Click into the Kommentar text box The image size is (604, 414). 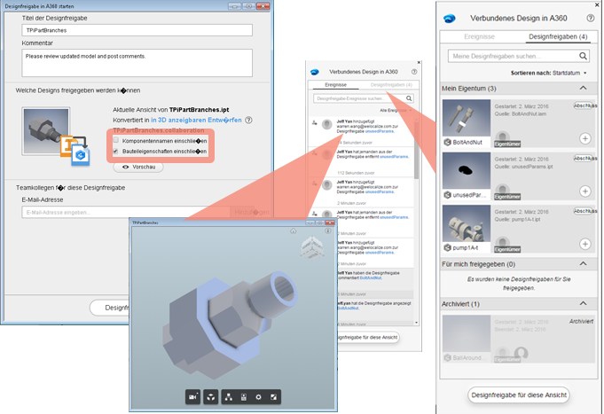point(137,63)
